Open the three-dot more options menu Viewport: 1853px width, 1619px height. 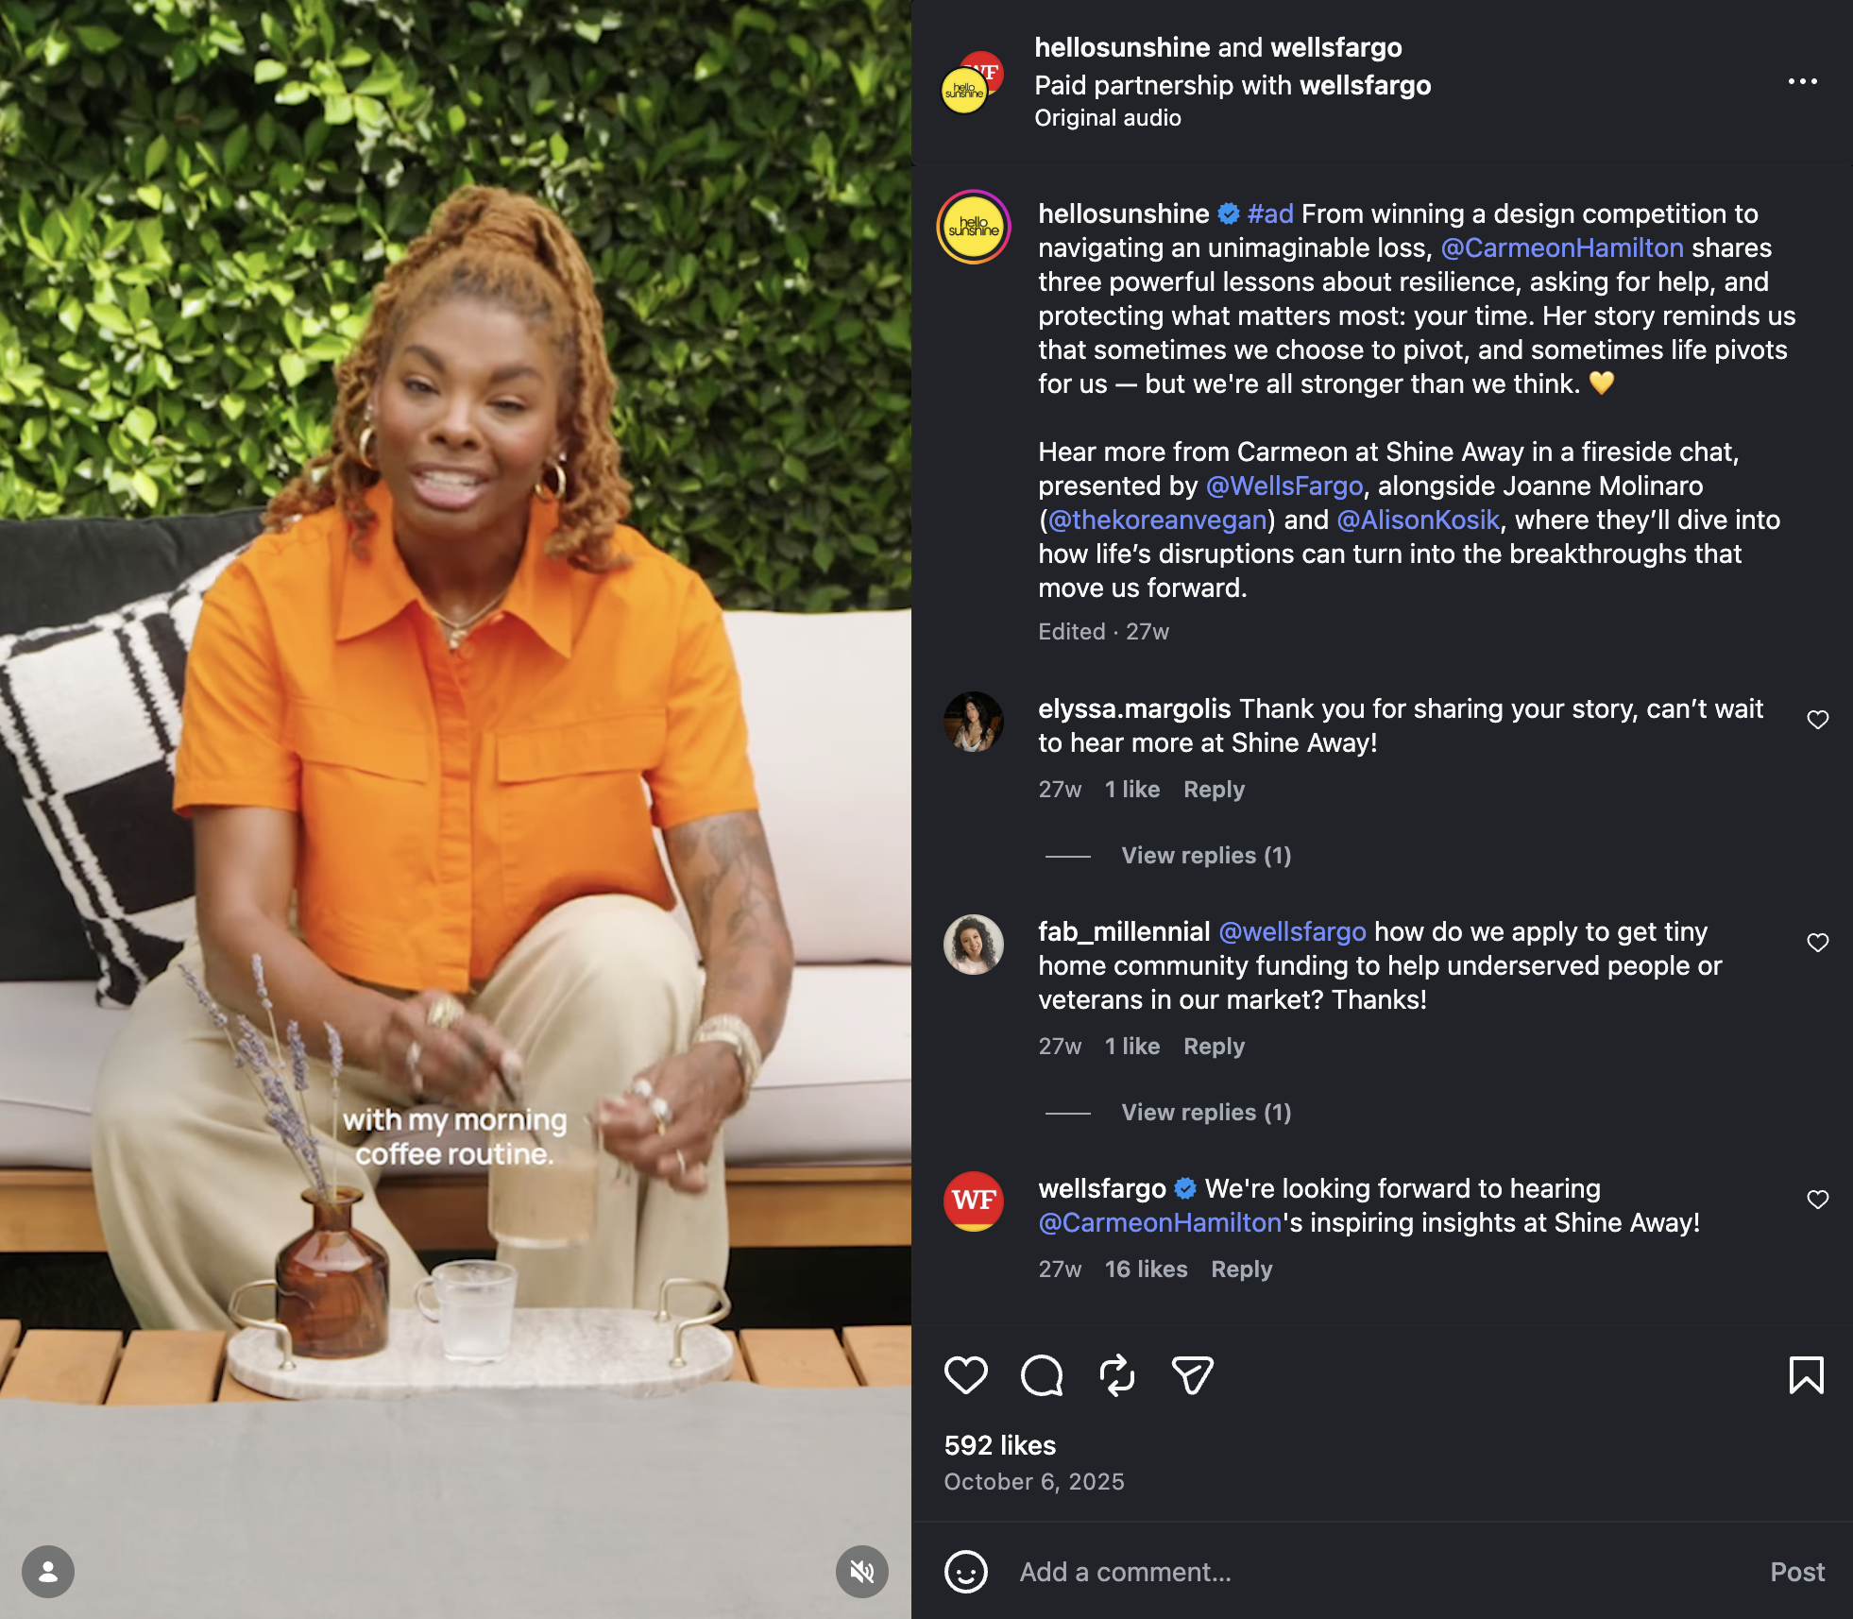tap(1802, 81)
